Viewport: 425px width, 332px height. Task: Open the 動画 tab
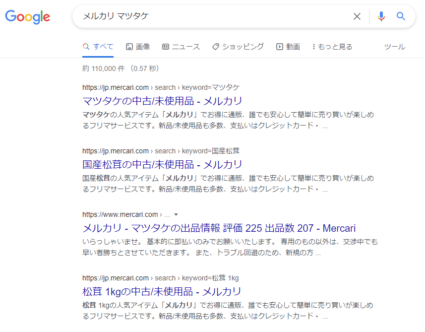[x=288, y=47]
